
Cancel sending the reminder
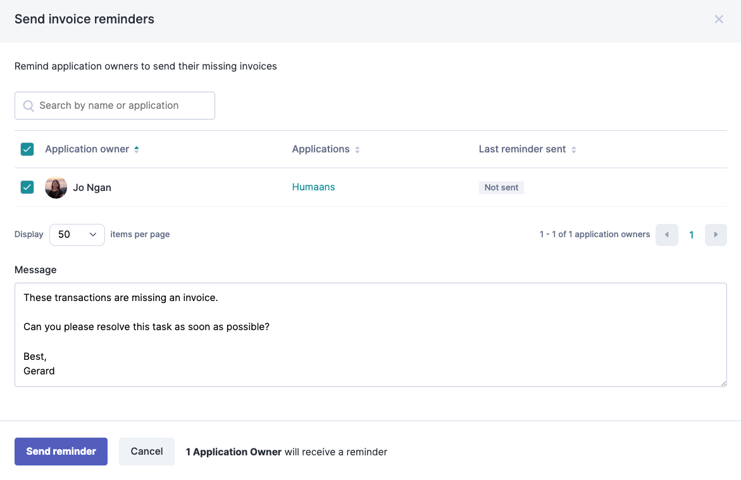click(x=146, y=452)
